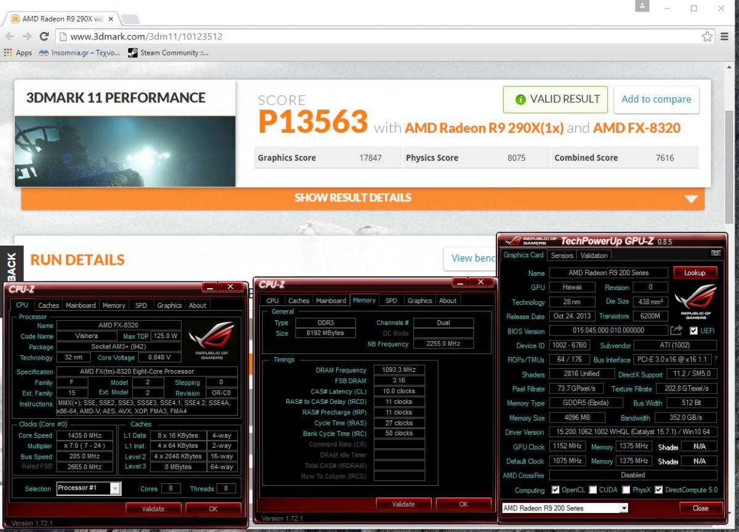Click Validate in CPU-Z processor window
The width and height of the screenshot is (739, 532).
click(x=153, y=509)
